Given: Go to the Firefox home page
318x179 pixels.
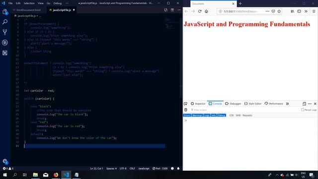Looking at the screenshot, I should (207, 11).
